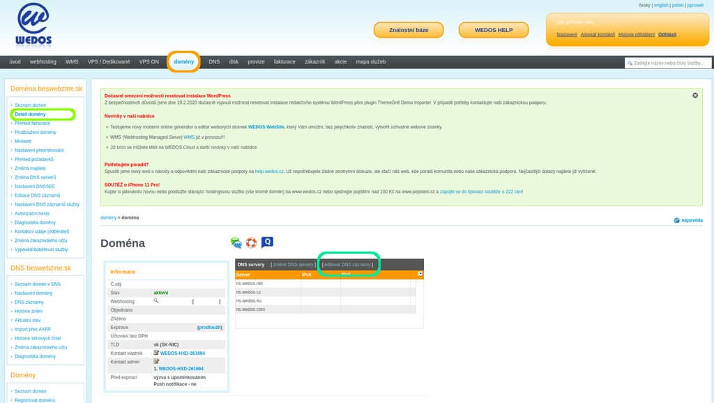Open Nastavení DNS záznamů služby link
714x403 pixels.
(47, 204)
